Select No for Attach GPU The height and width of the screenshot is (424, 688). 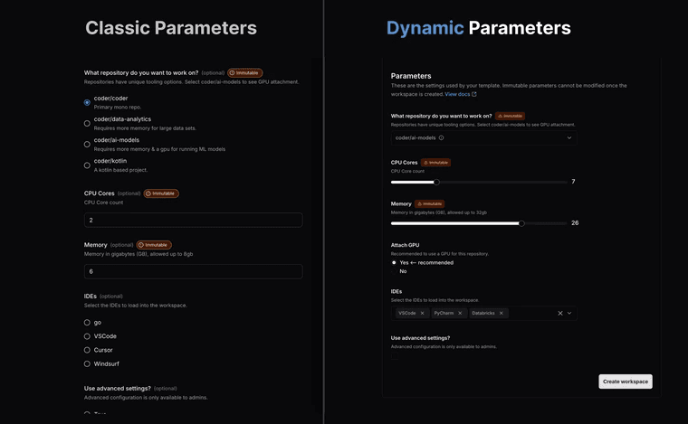tap(394, 271)
